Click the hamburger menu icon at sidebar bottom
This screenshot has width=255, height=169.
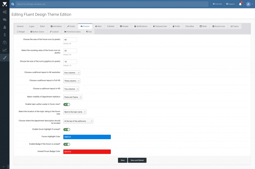pyautogui.click(x=4, y=167)
